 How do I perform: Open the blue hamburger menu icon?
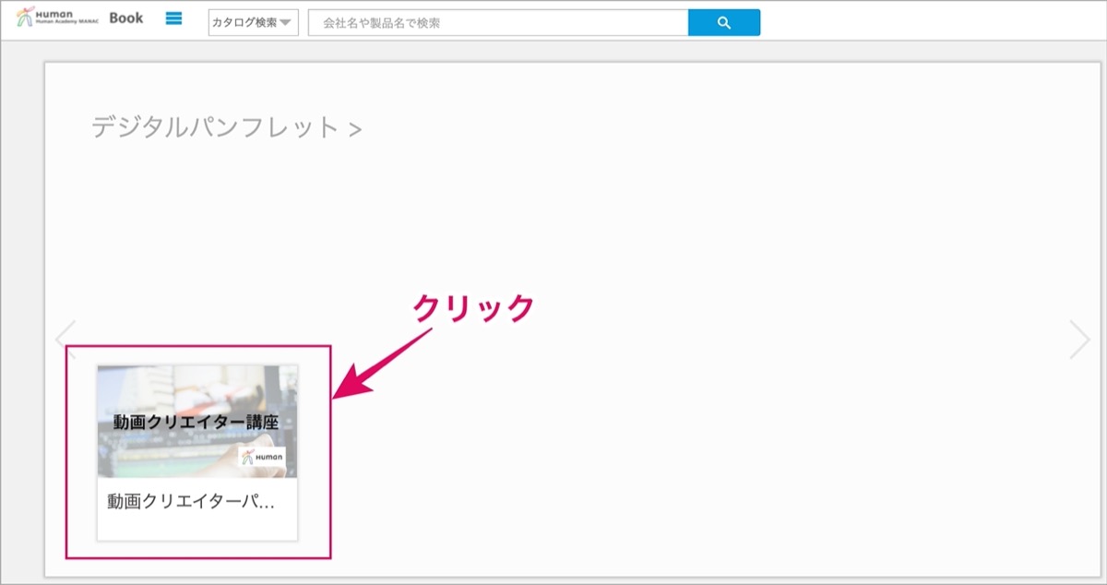pos(173,18)
